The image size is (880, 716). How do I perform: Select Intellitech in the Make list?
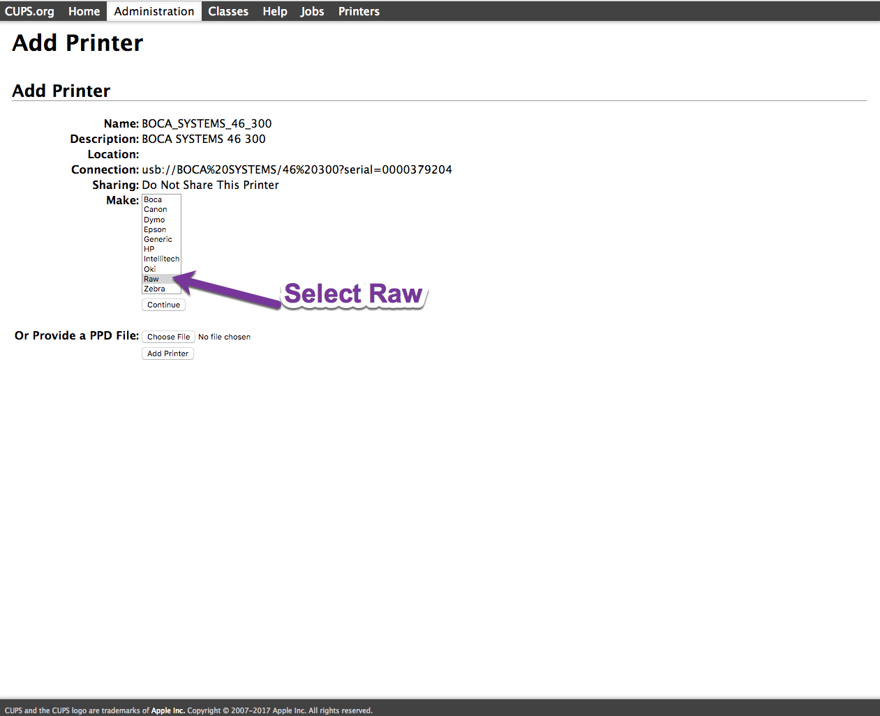(161, 259)
